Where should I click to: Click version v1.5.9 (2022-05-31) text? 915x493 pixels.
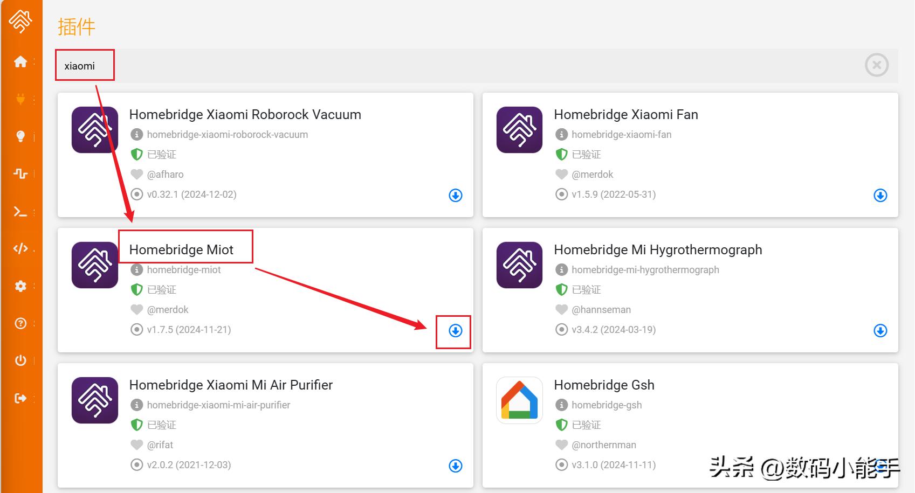click(614, 195)
